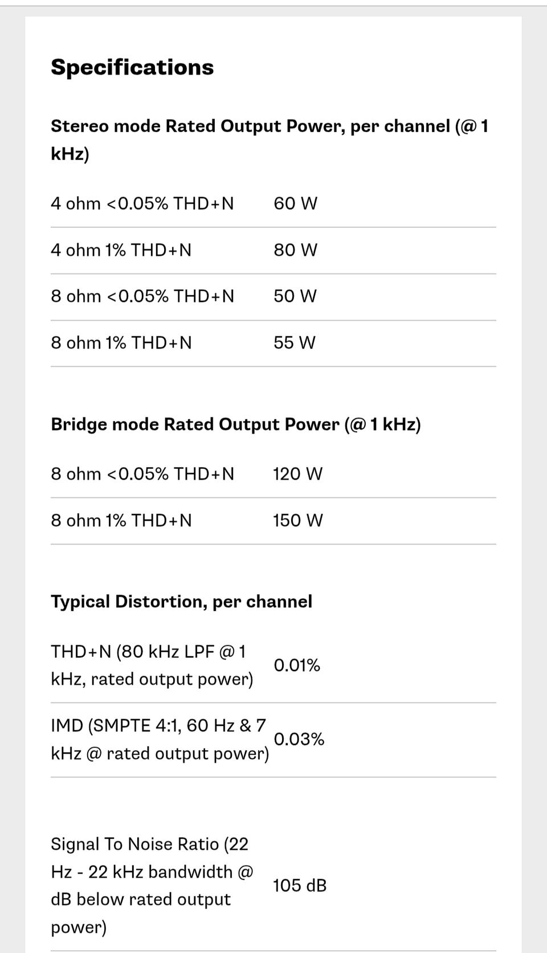547x953 pixels.
Task: Select the Signal To Noise Ratio label
Action: tap(152, 886)
